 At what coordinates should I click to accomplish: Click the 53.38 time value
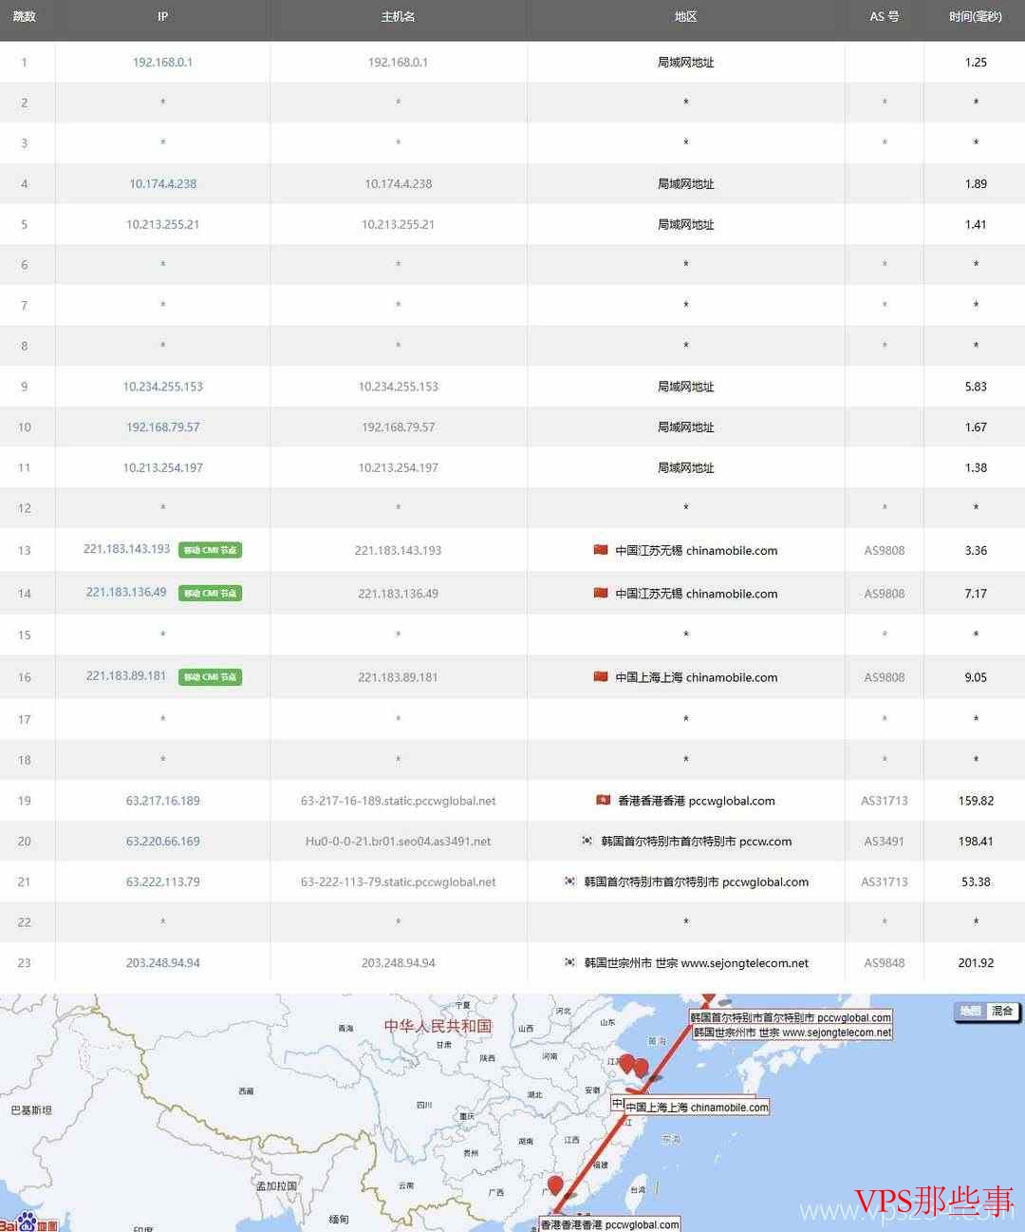[976, 881]
